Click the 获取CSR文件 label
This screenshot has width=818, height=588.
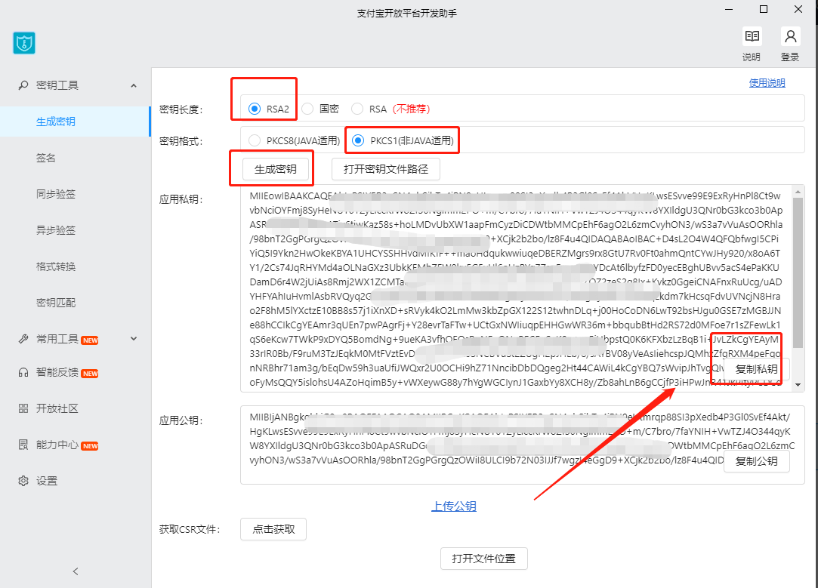190,530
